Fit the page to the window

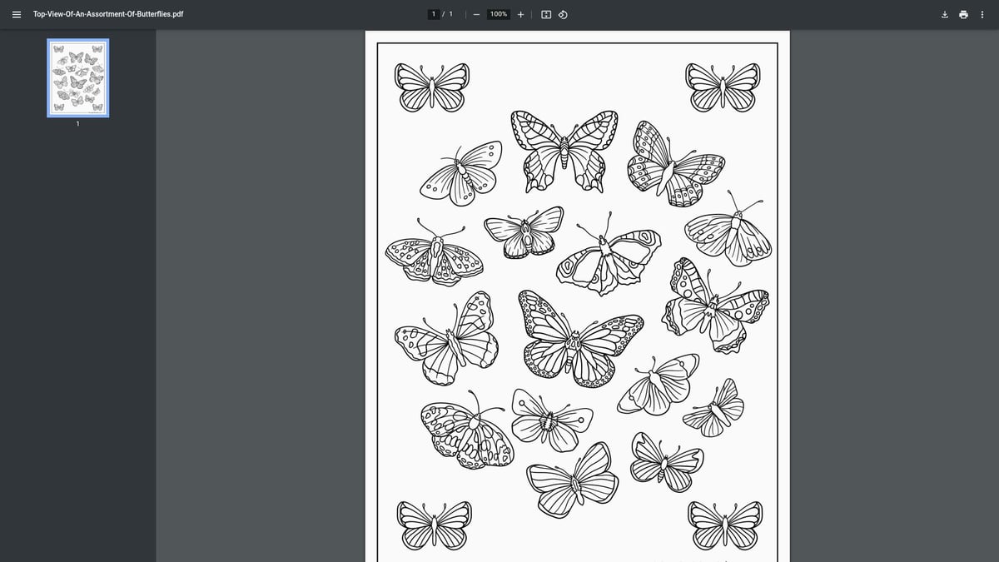pos(545,14)
